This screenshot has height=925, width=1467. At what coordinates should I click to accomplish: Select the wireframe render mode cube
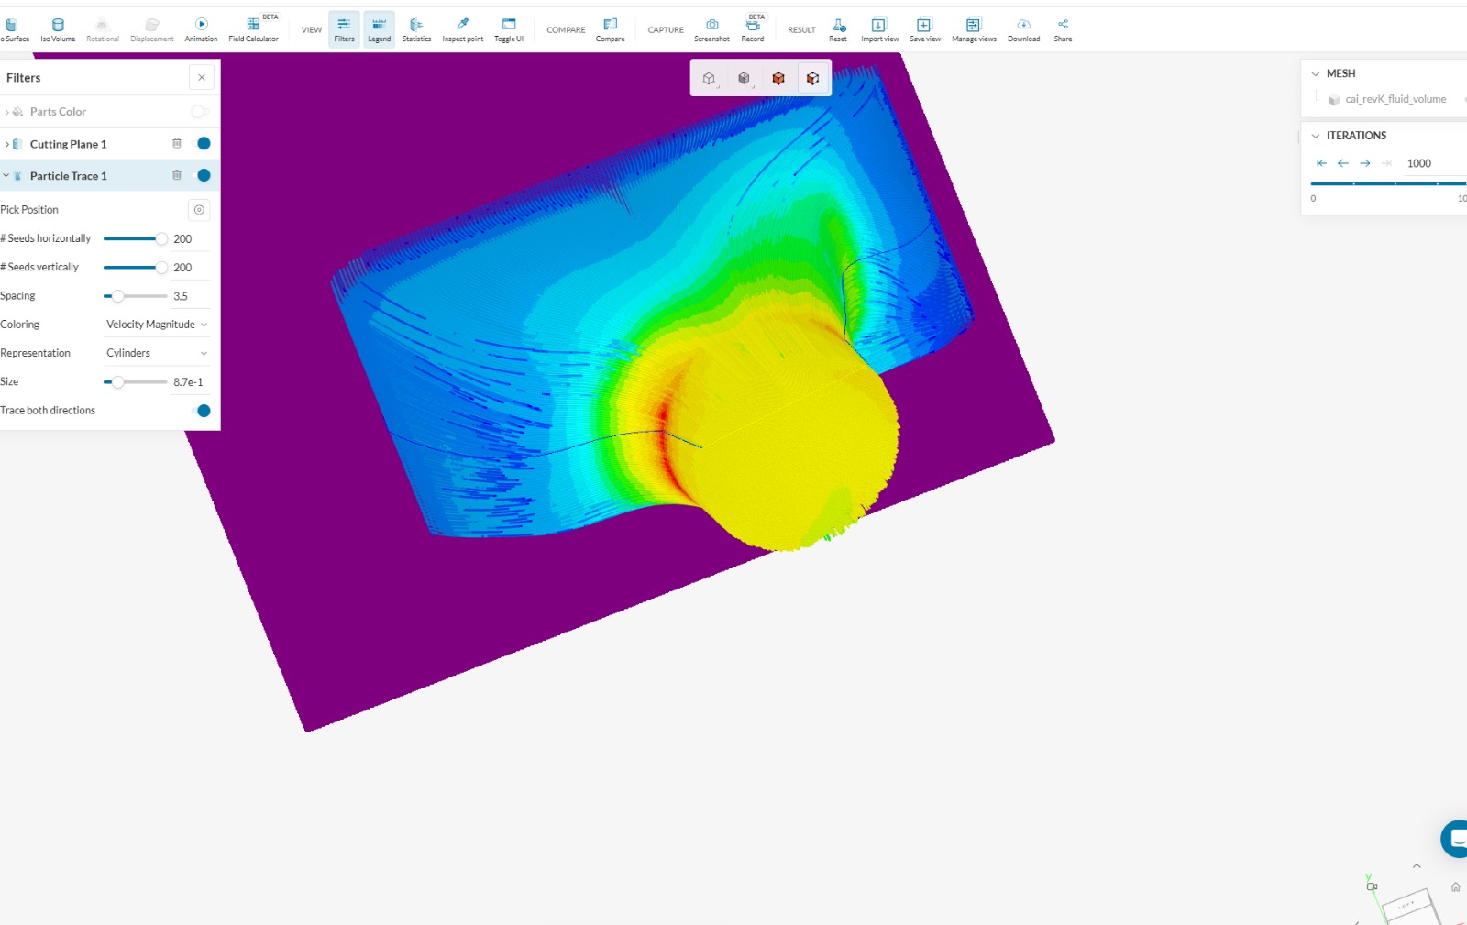[x=709, y=78]
